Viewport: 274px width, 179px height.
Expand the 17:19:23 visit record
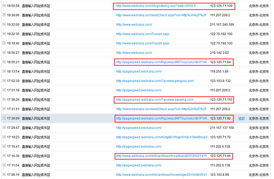[4, 137]
